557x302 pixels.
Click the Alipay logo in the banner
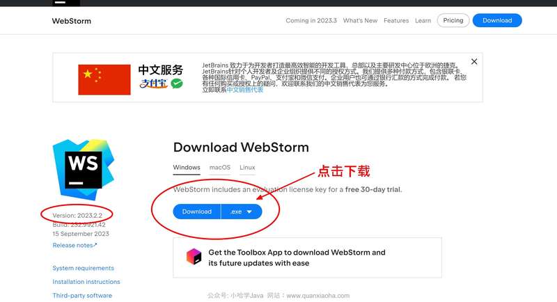click(153, 84)
